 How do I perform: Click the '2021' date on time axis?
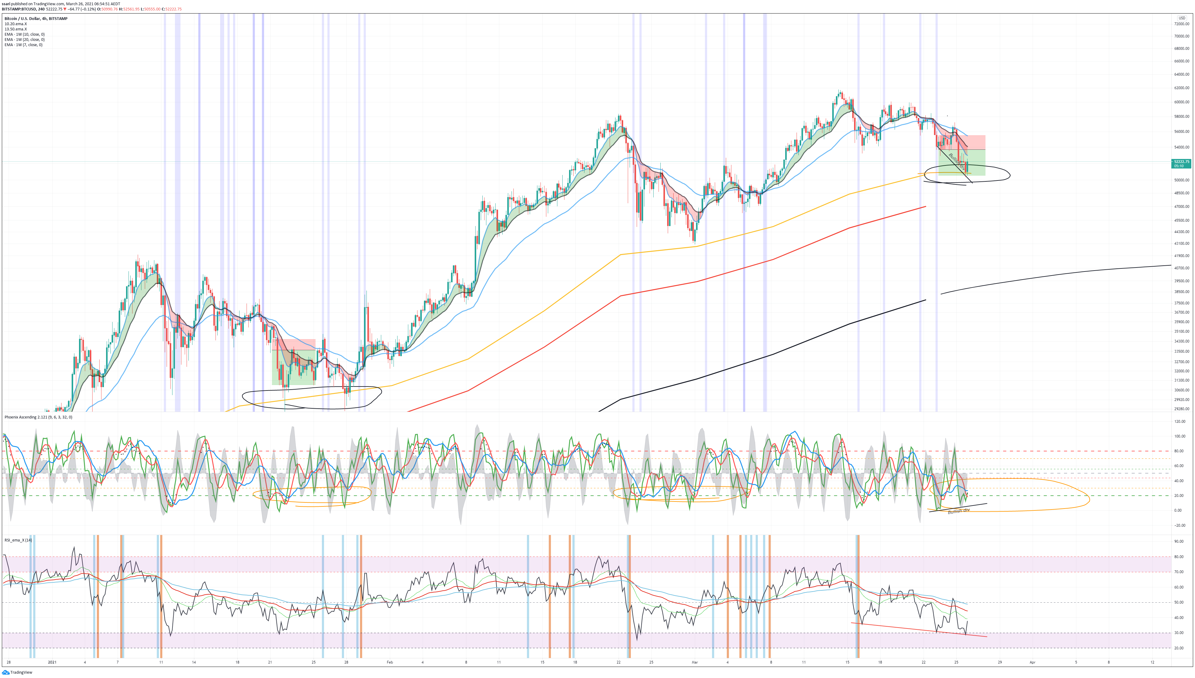52,662
